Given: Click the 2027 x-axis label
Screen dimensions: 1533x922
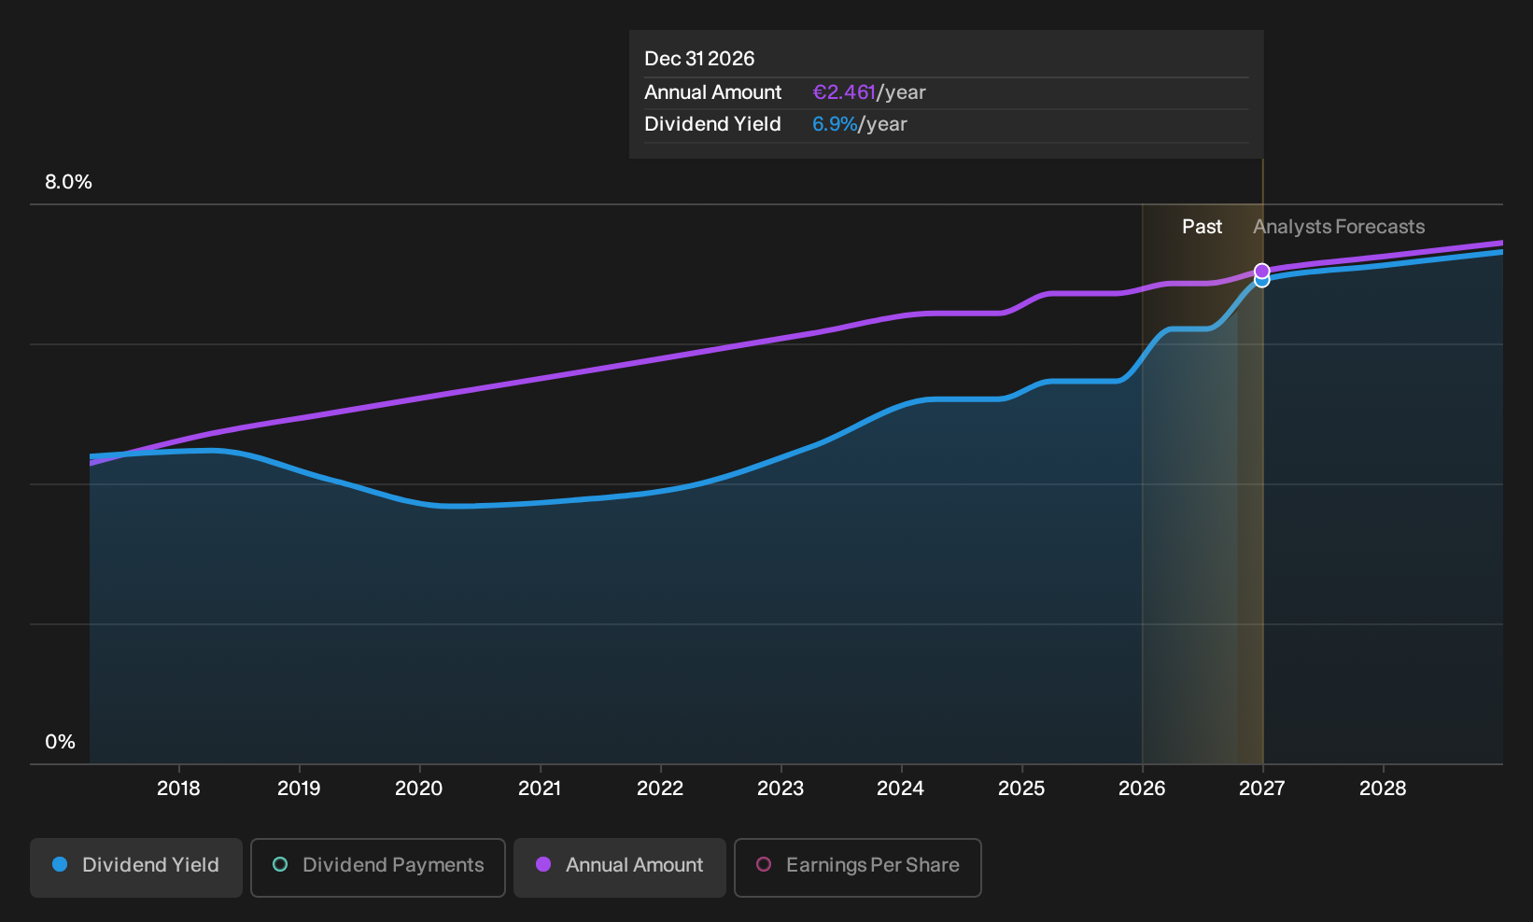Looking at the screenshot, I should 1261,789.
